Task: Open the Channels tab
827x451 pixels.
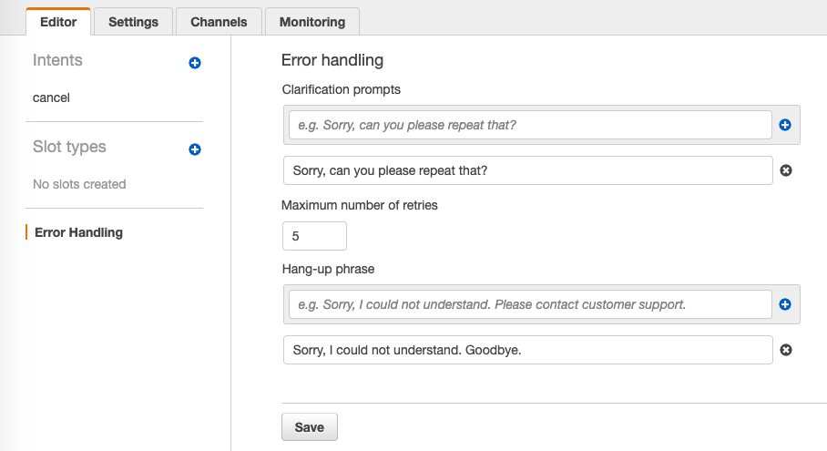Action: (219, 22)
